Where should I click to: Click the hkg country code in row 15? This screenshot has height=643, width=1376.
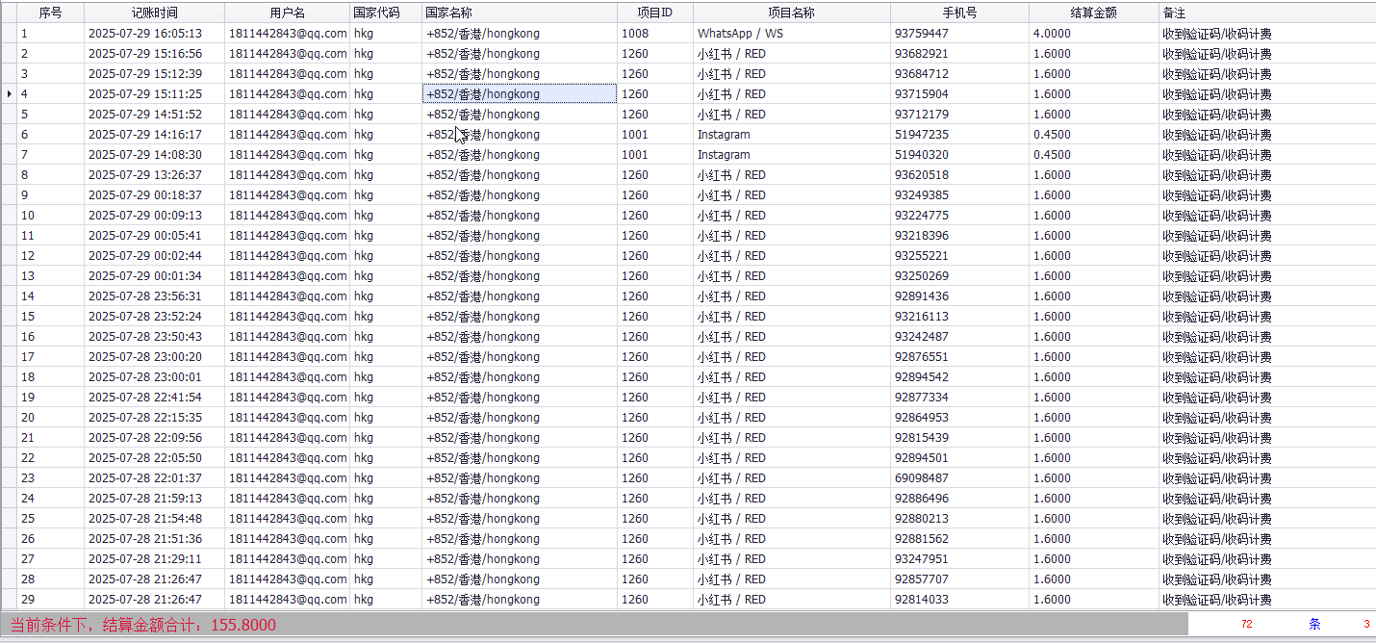(386, 316)
